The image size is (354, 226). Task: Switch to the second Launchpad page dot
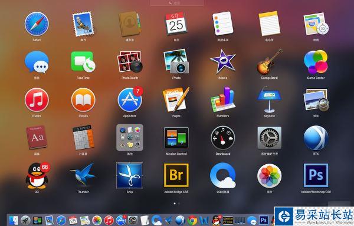tap(179, 203)
